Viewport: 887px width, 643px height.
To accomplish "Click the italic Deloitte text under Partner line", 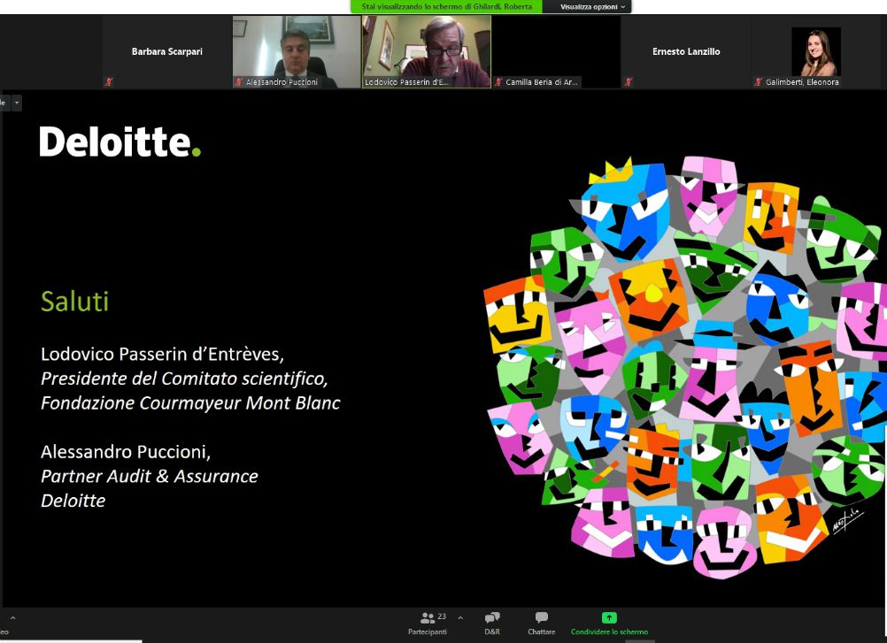I will (73, 501).
